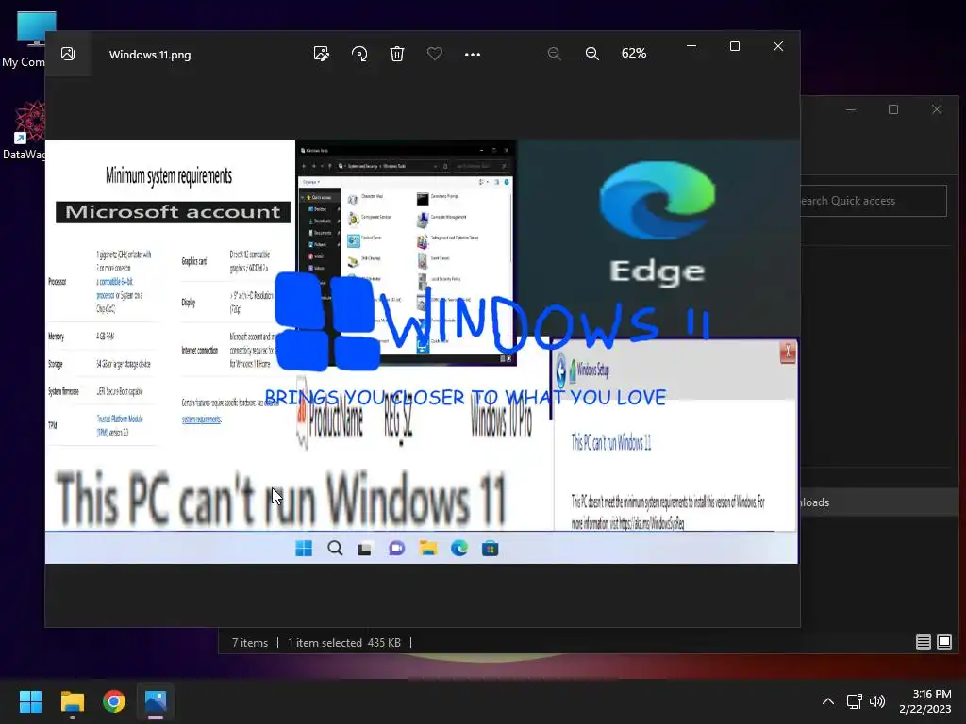Viewport: 966px width, 724px height.
Task: Open the Windows Start menu
Action: tap(30, 701)
